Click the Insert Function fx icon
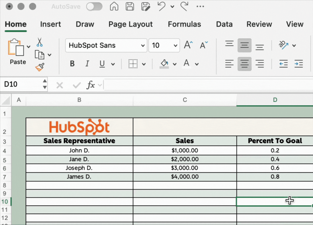Screen dimensions: 313x225 (91, 85)
